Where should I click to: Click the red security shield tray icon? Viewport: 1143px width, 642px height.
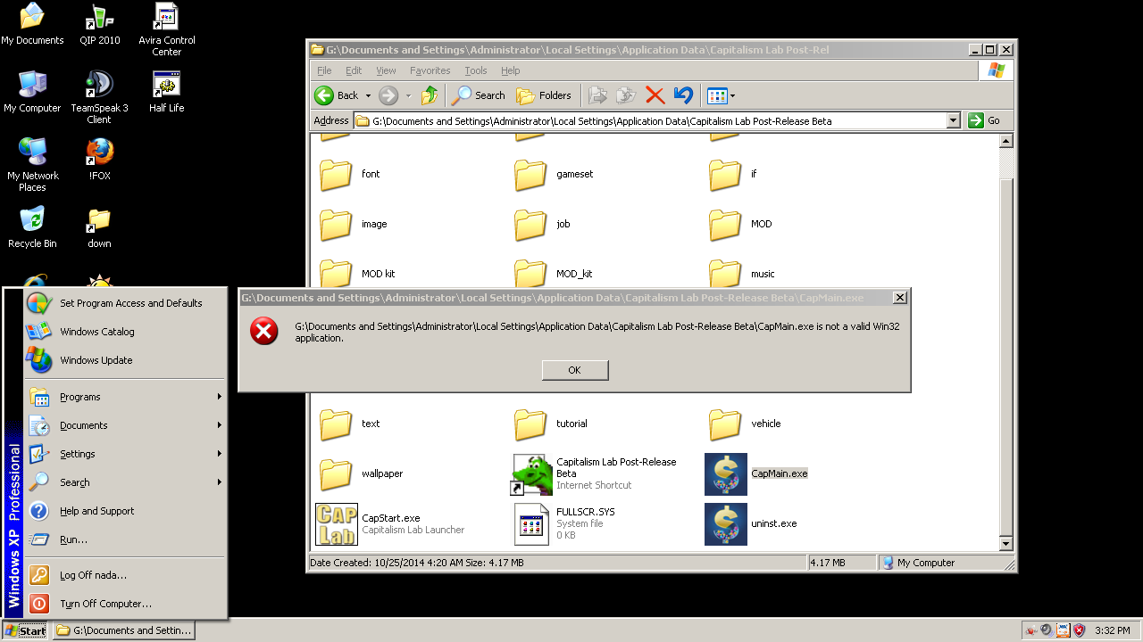pyautogui.click(x=1080, y=630)
